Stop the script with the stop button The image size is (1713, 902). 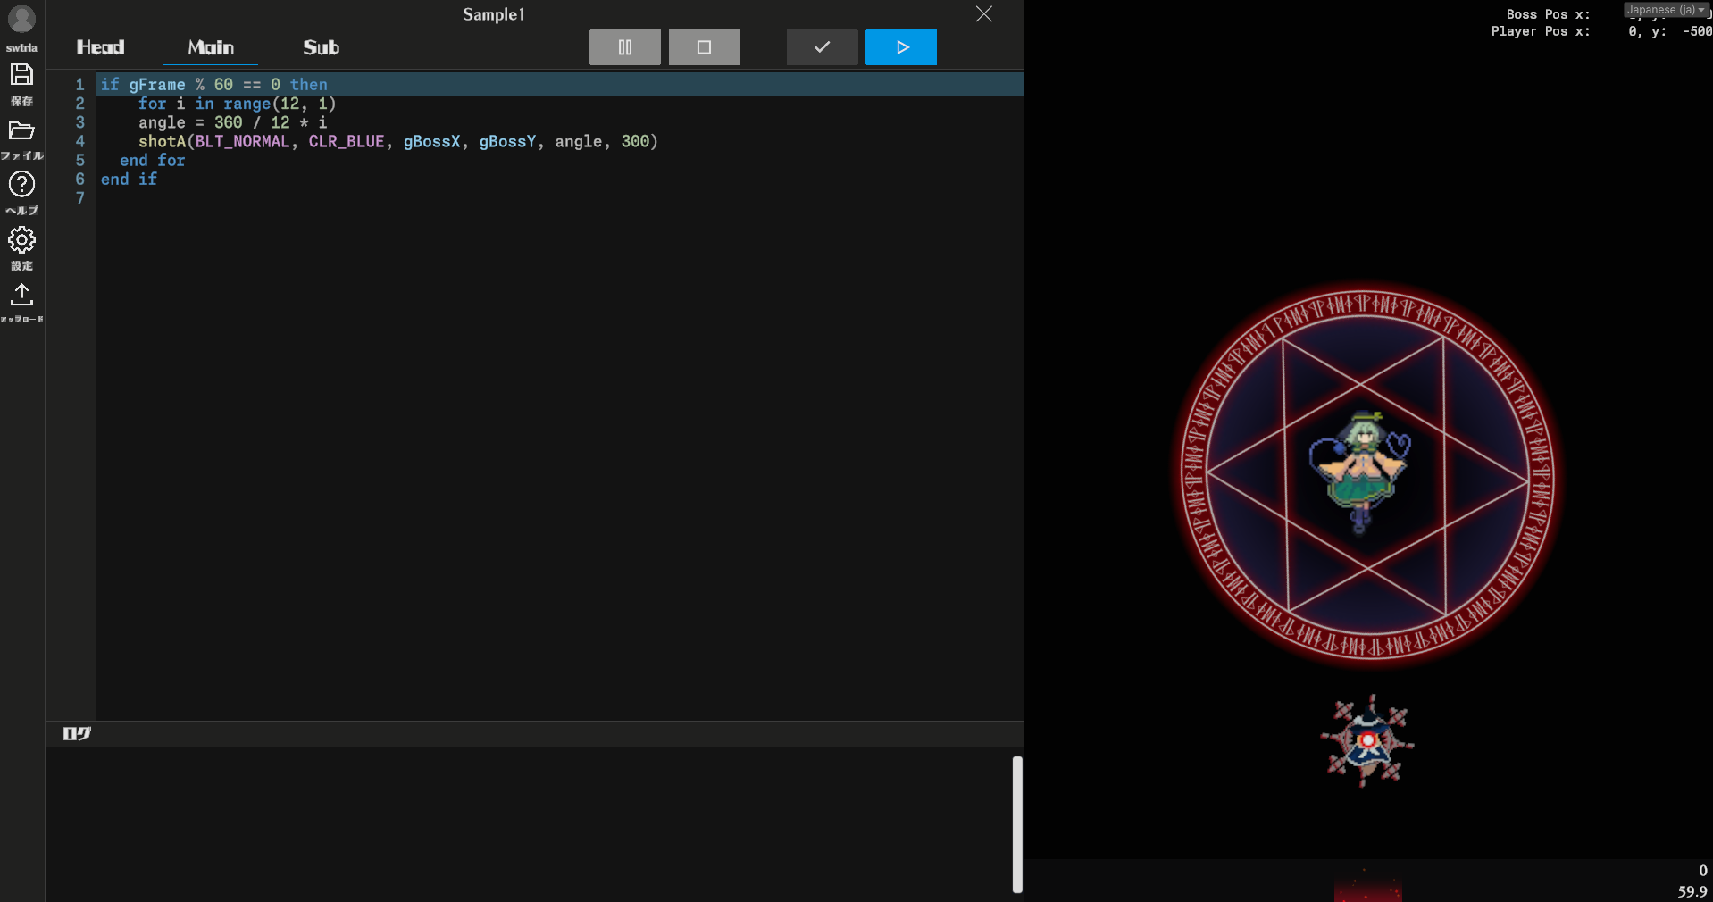click(x=704, y=47)
